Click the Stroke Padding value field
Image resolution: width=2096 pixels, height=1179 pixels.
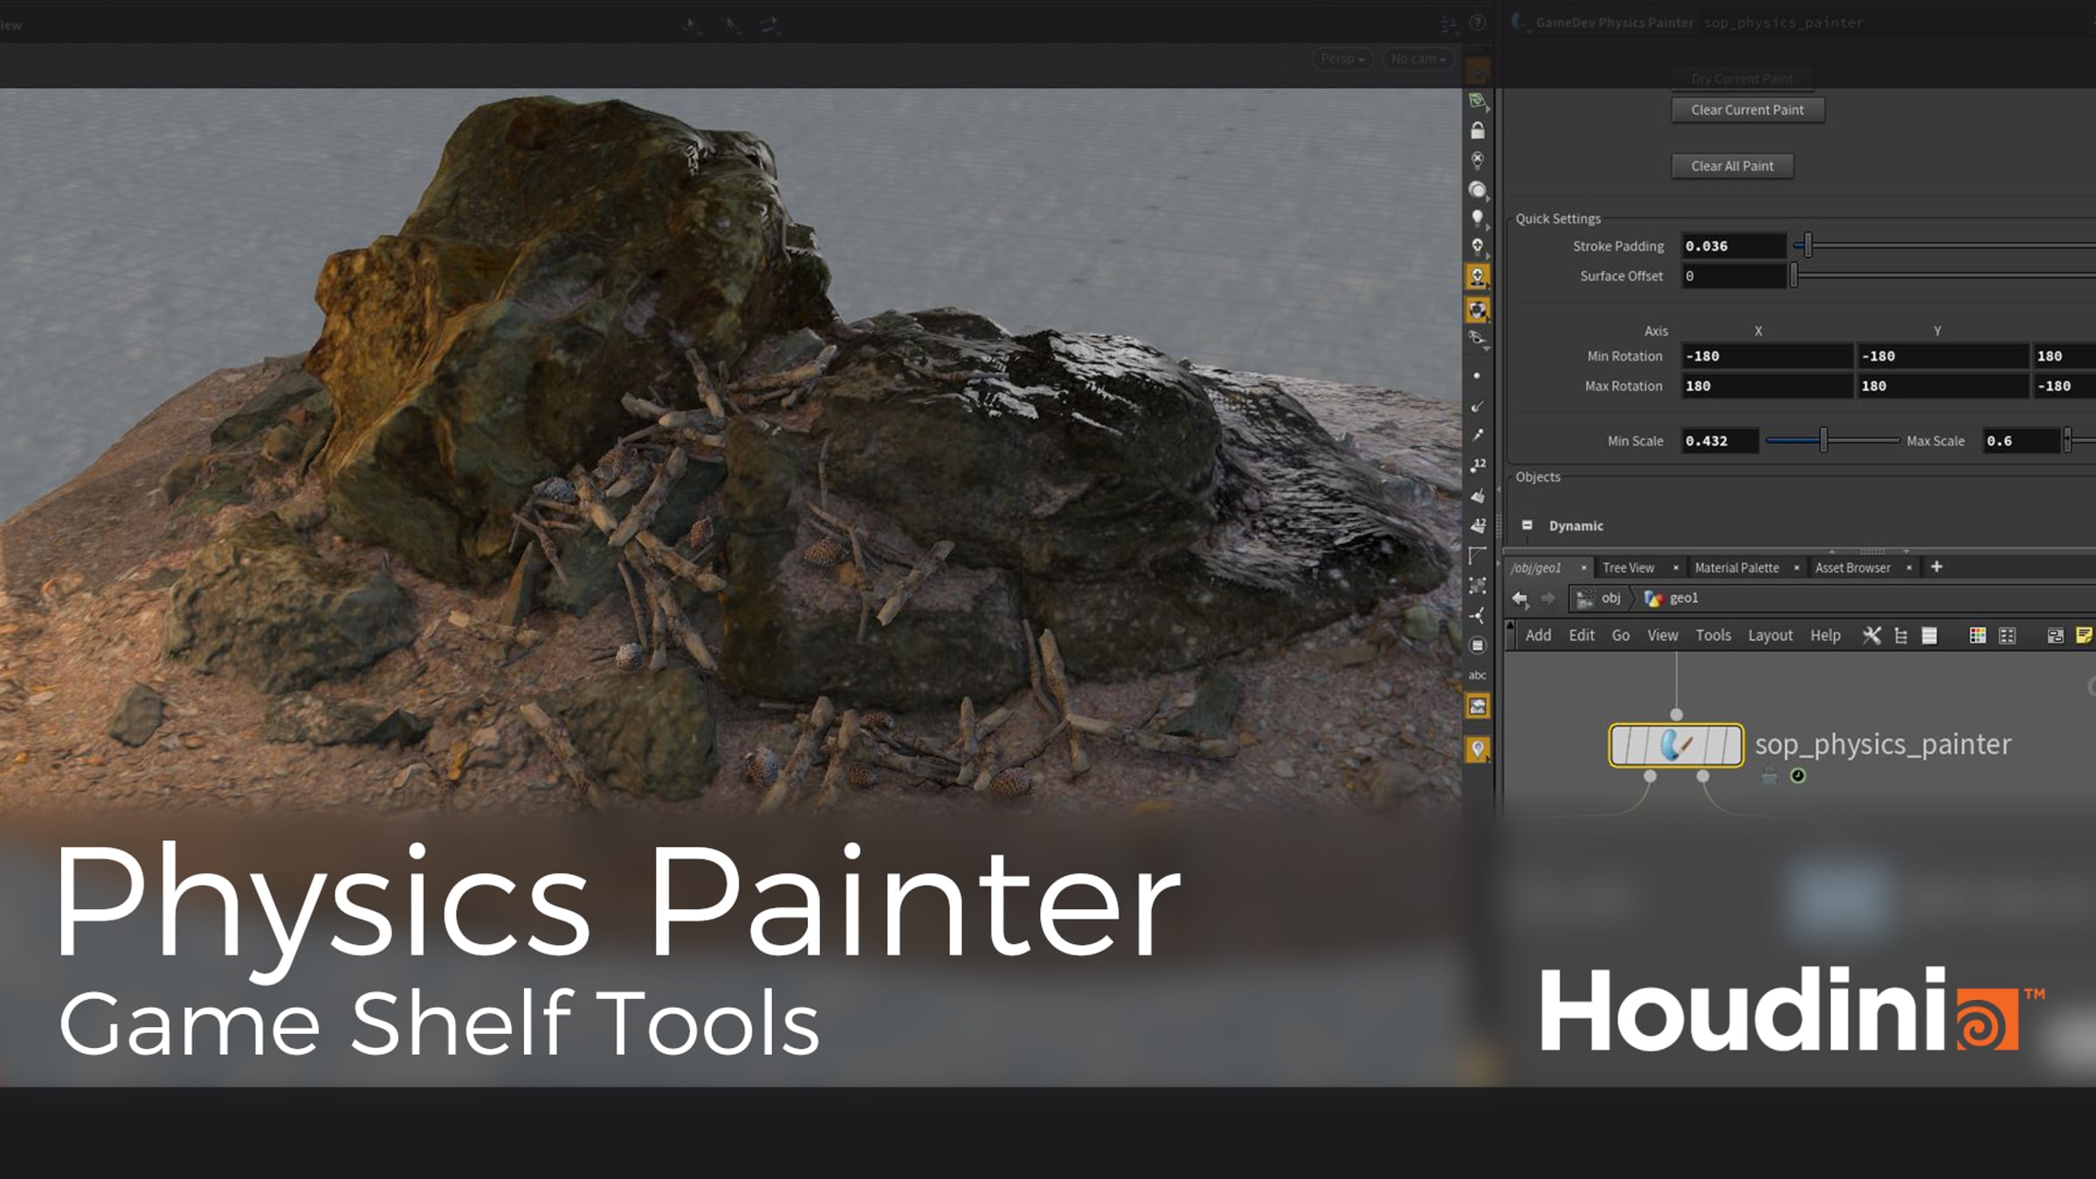click(1734, 246)
